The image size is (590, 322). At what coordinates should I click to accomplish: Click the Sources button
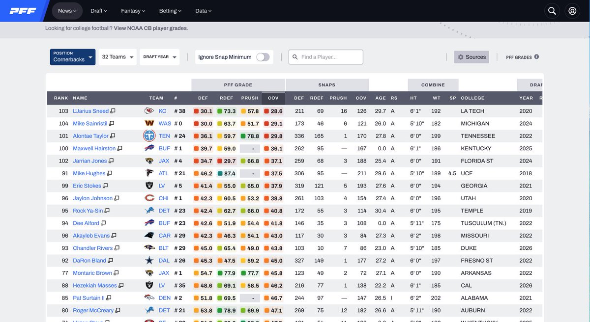(472, 57)
